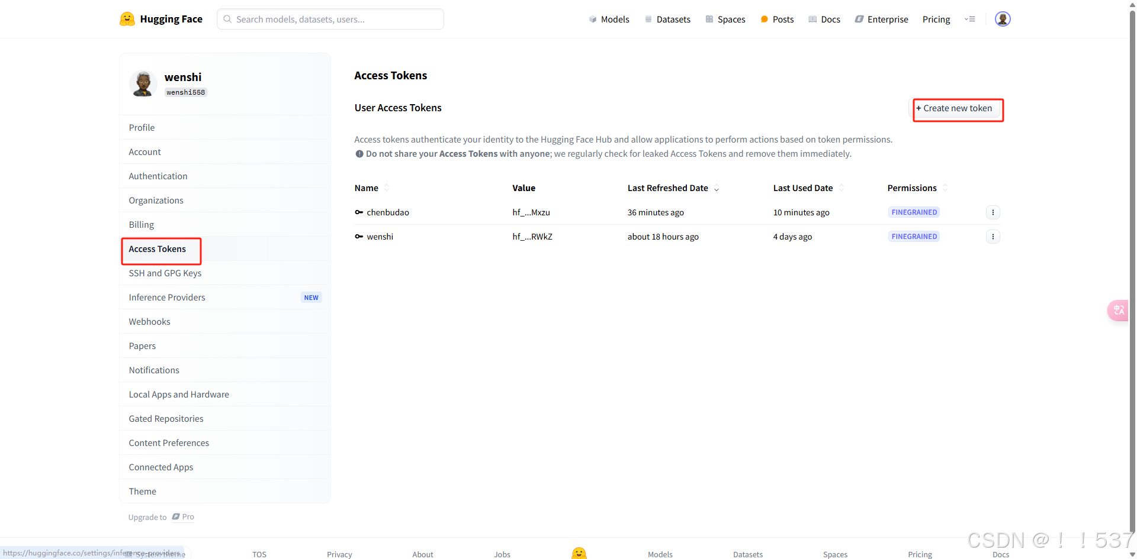Focus the search models input field
1137x559 pixels.
[330, 19]
